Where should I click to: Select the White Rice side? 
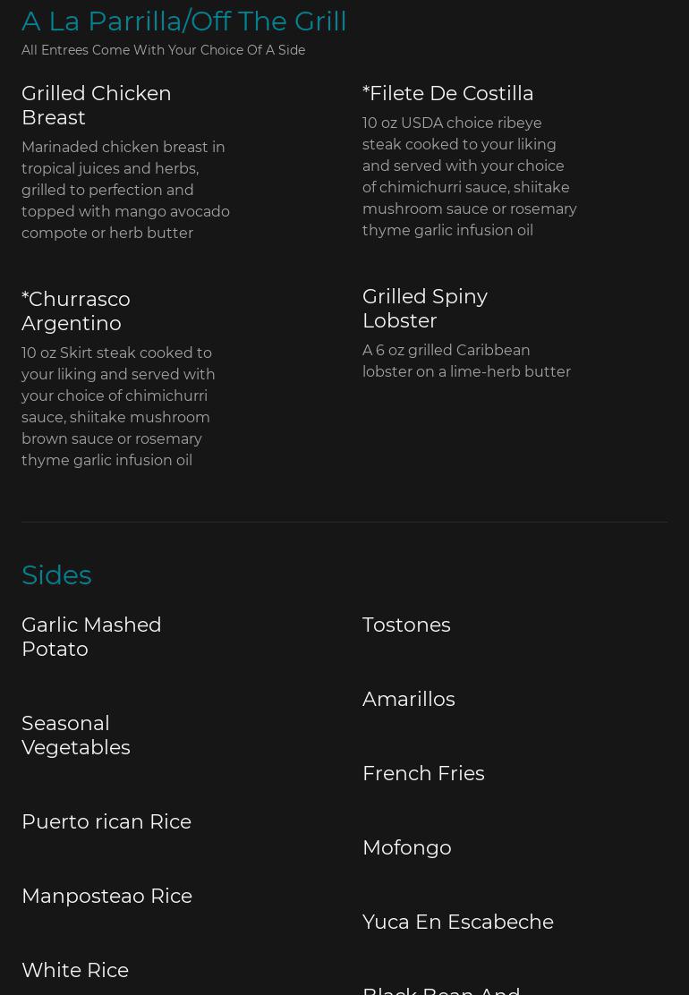(75, 970)
